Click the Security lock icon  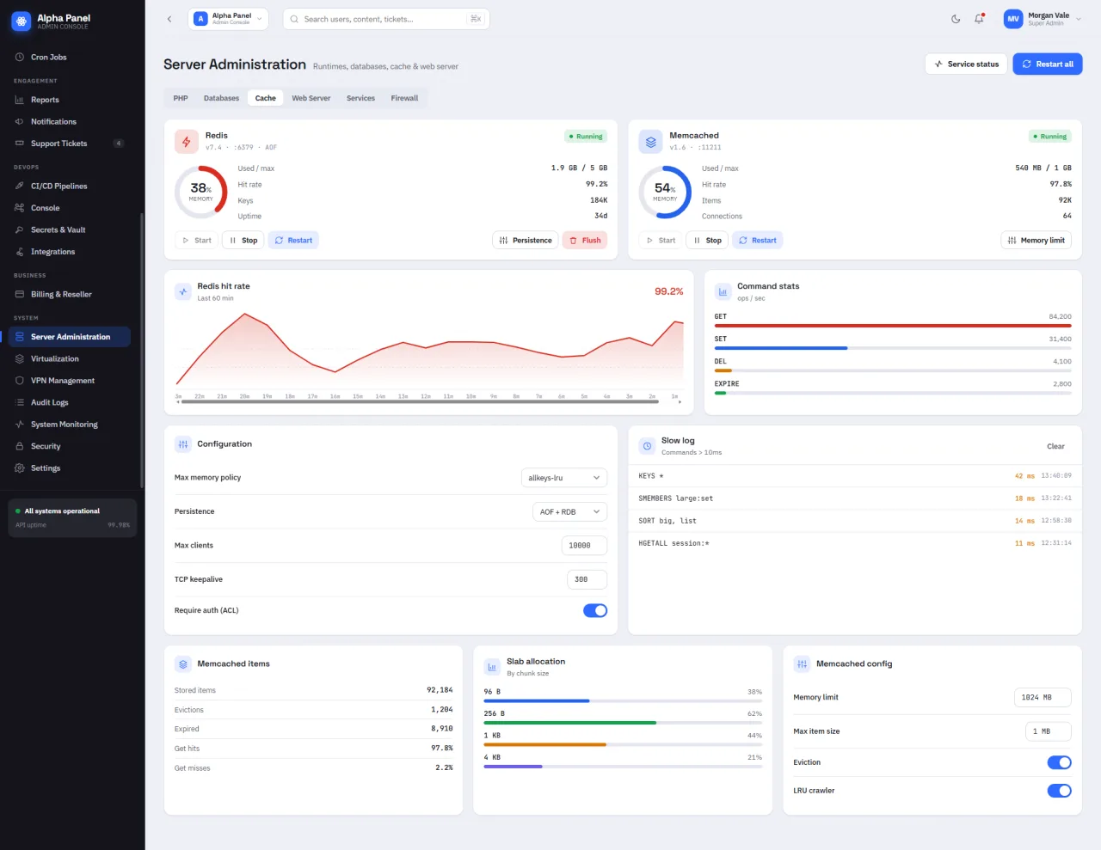coord(20,447)
